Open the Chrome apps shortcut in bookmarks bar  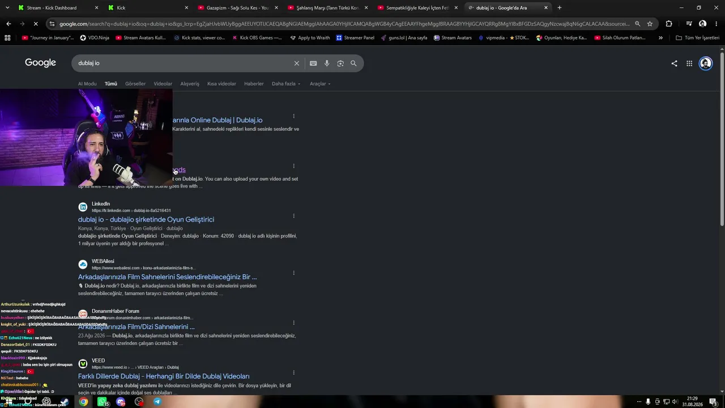click(x=7, y=38)
